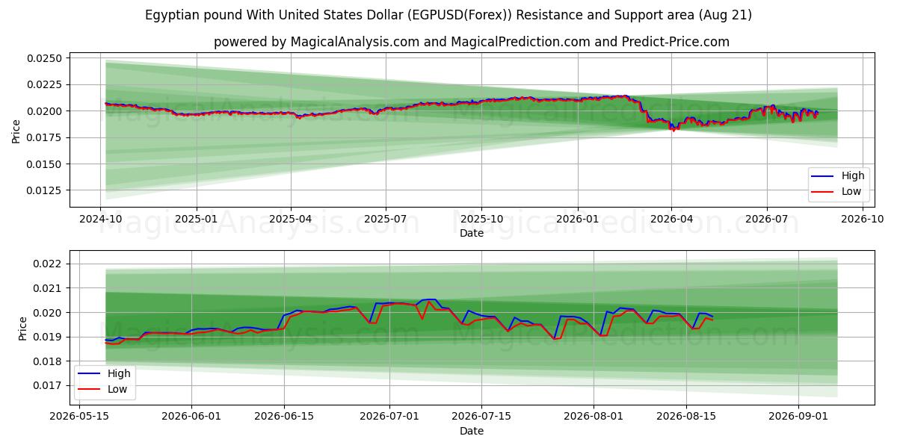Click the 2026-06-15 date tick label
897x448 pixels.
click(x=284, y=417)
